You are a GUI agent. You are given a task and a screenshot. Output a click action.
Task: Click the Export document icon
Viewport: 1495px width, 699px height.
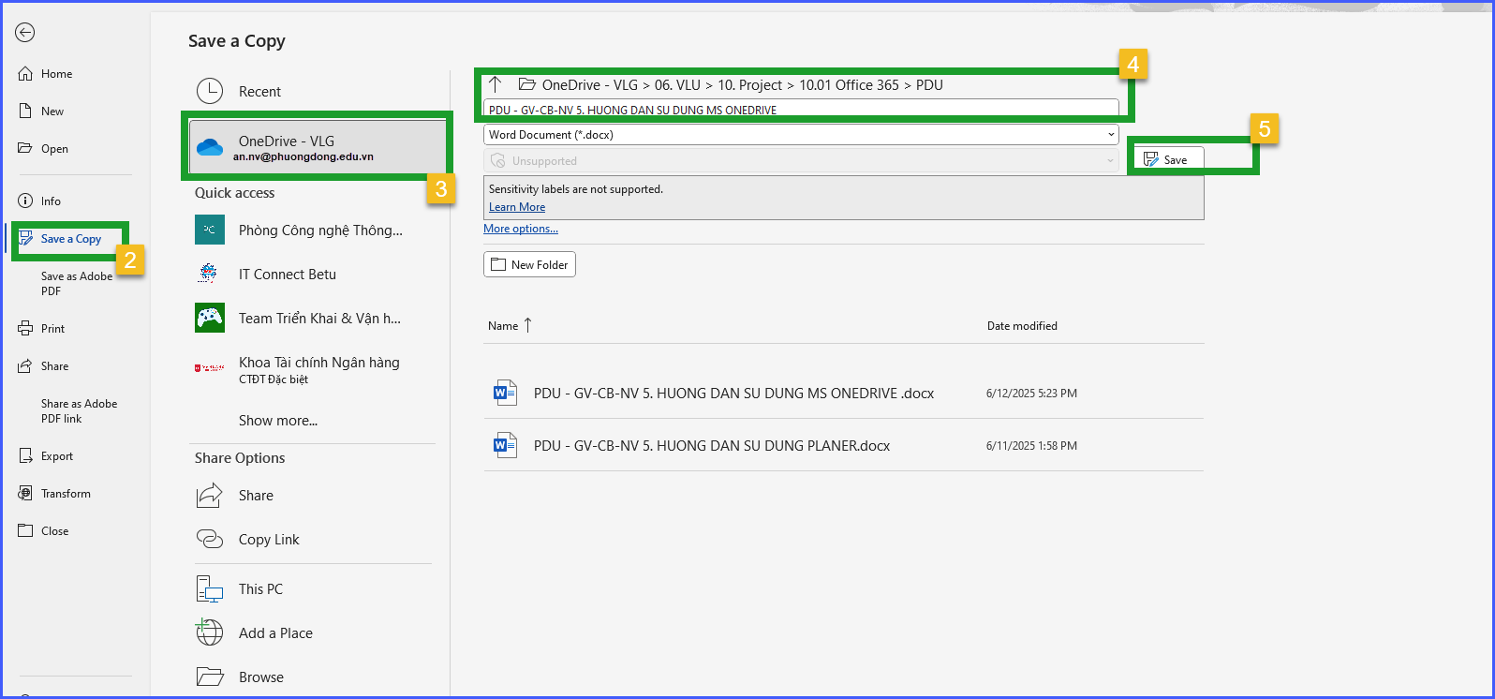coord(25,456)
